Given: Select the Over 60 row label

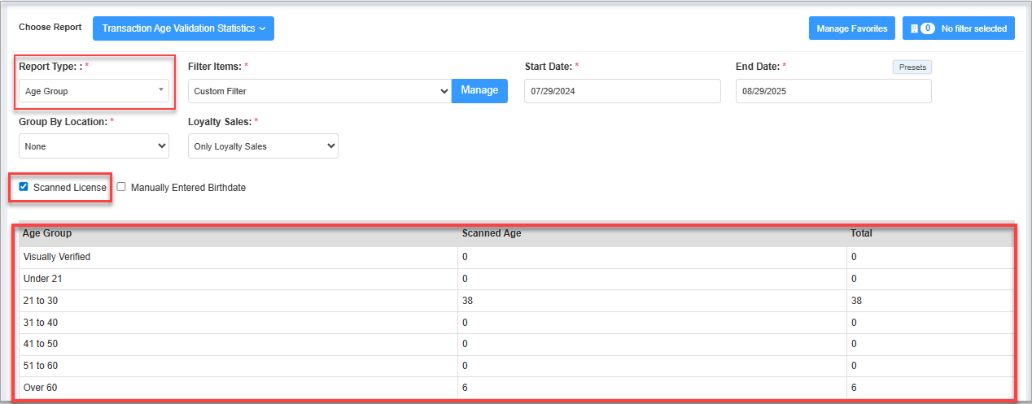Looking at the screenshot, I should (41, 388).
